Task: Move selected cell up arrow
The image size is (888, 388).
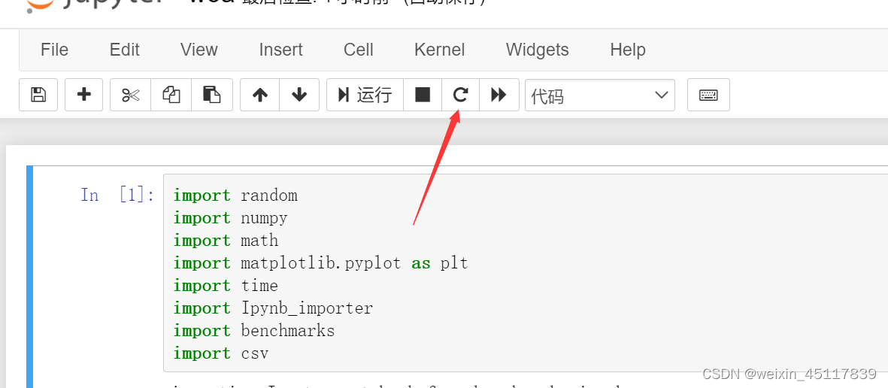Action: (x=260, y=95)
